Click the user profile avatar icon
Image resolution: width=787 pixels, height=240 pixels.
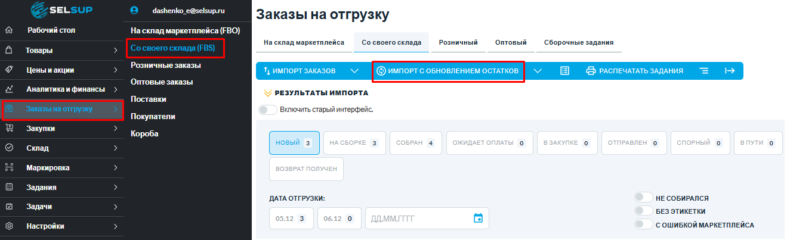(x=134, y=10)
